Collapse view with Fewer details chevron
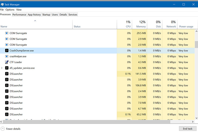198x133 pixels. coord(3,129)
